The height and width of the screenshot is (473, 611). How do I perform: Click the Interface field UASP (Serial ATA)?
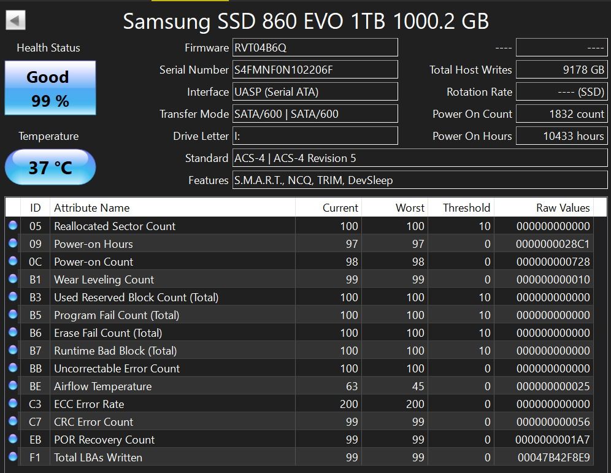click(315, 92)
